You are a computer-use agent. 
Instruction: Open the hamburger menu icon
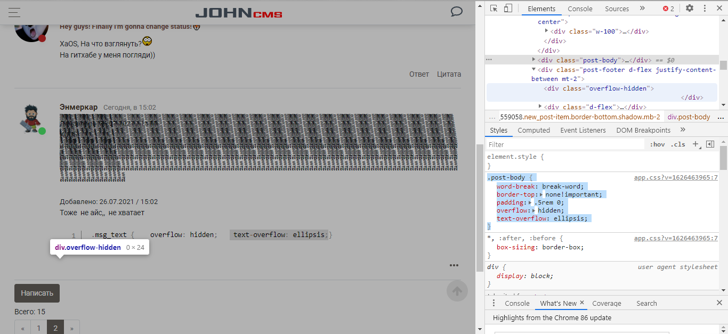[x=14, y=12]
